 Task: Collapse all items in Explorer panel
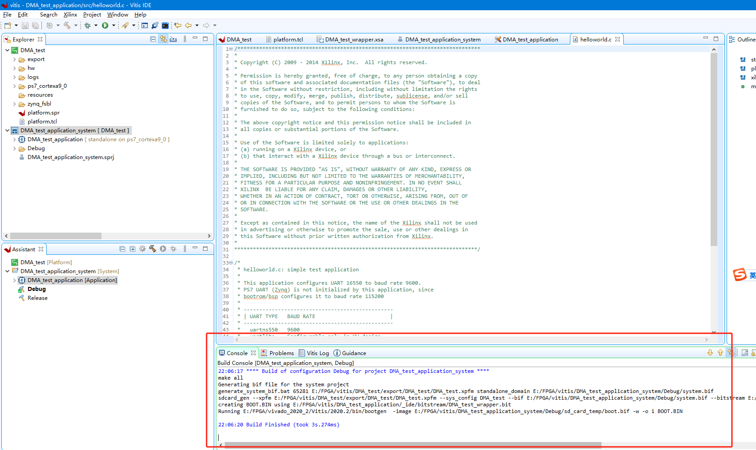point(153,39)
